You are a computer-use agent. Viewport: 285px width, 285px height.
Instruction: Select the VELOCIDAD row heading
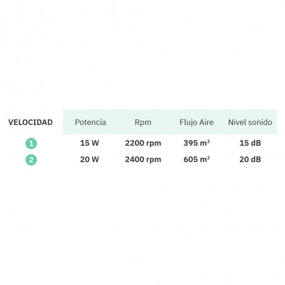(x=30, y=122)
